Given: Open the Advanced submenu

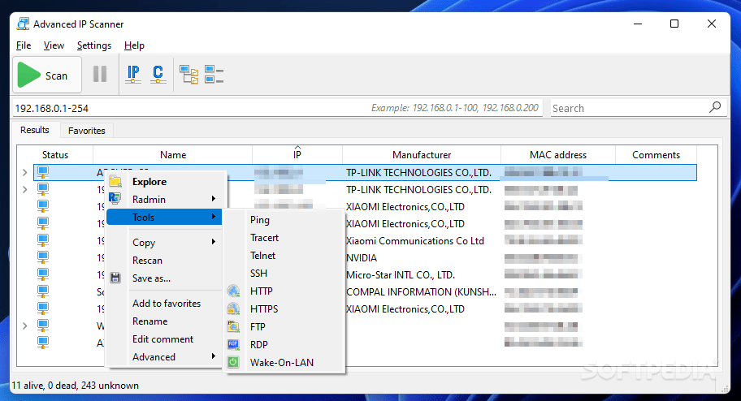Looking at the screenshot, I should 164,356.
